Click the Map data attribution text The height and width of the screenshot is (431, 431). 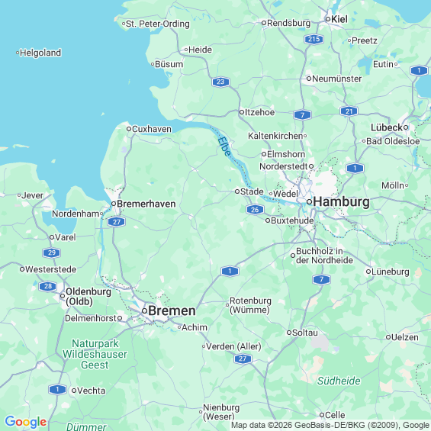coord(330,425)
